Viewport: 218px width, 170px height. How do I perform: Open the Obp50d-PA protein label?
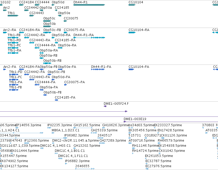pyautogui.click(x=61, y=77)
